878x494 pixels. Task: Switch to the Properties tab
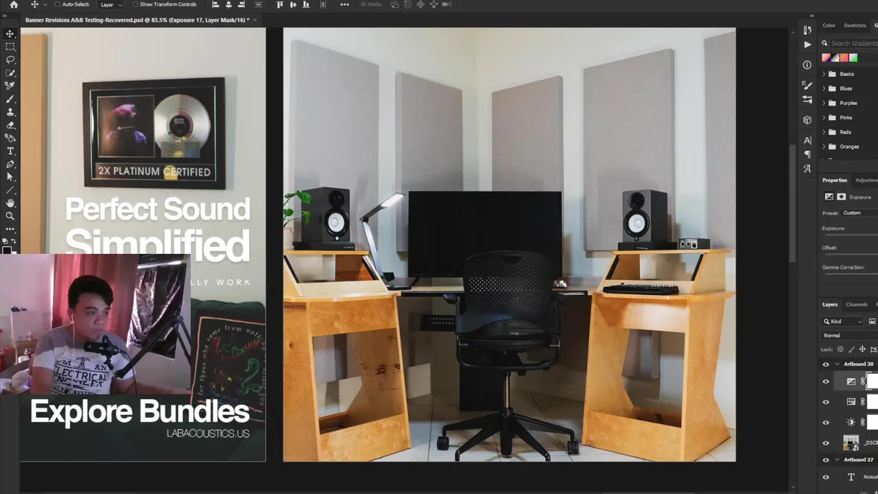click(835, 180)
